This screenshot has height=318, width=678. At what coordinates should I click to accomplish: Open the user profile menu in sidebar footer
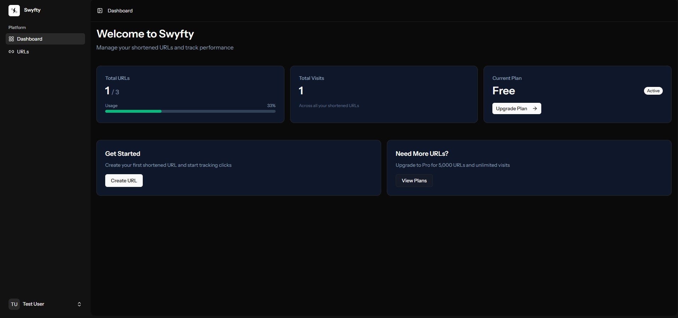point(45,304)
